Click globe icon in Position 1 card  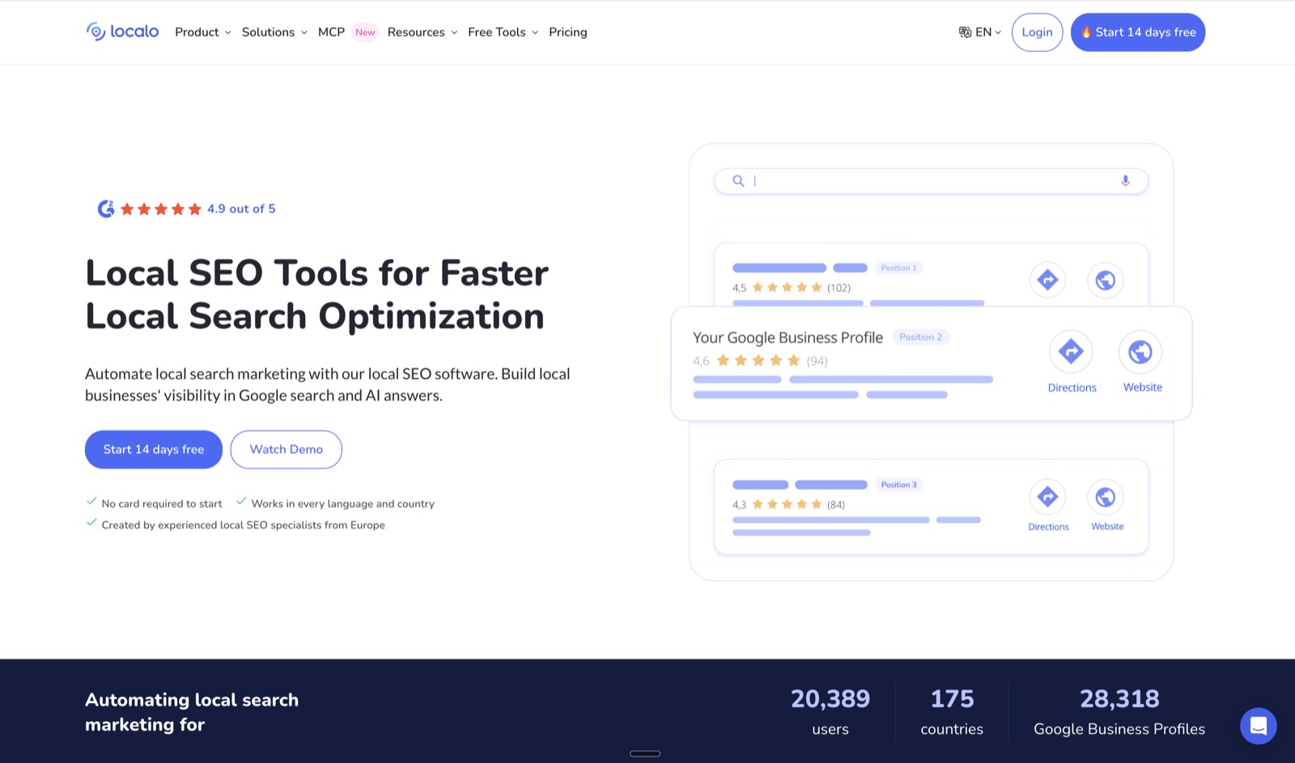pyautogui.click(x=1106, y=280)
